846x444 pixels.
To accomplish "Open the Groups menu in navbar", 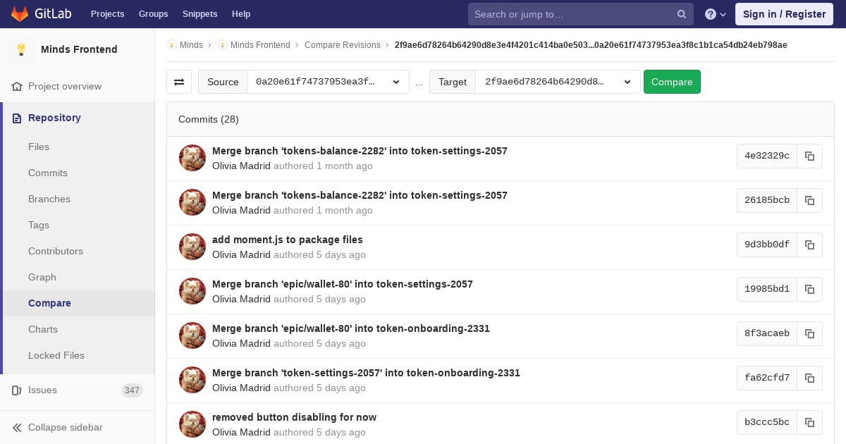I will tap(153, 14).
